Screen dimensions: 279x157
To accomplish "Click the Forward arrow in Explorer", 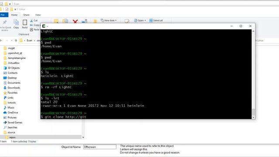I will 7,41.
